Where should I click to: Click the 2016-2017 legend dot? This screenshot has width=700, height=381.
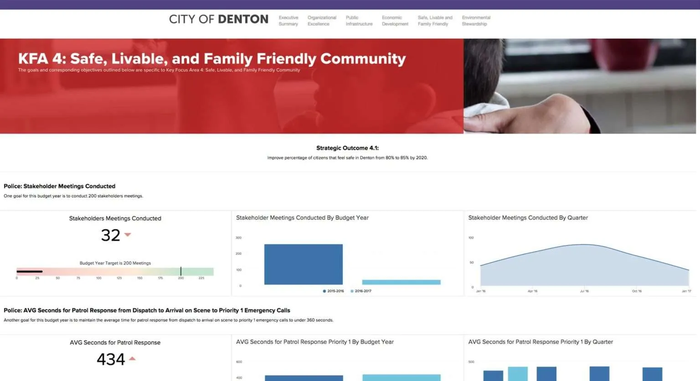(352, 291)
